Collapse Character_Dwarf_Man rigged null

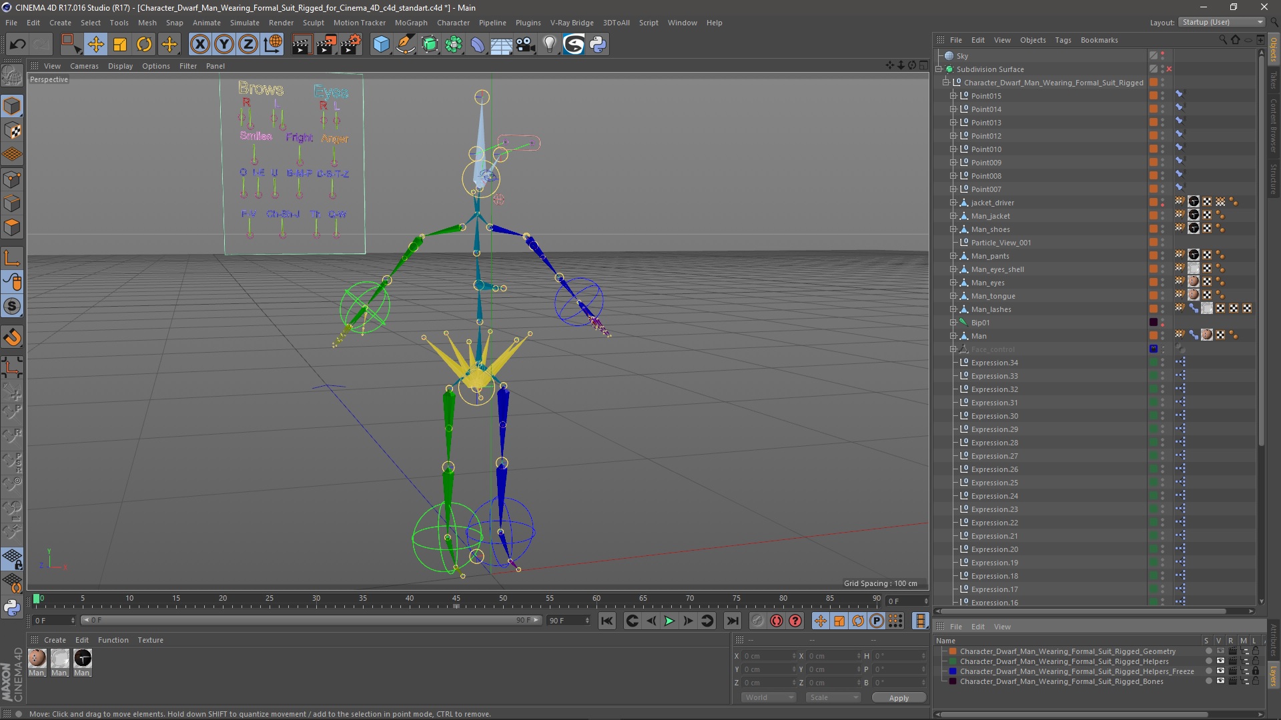(x=946, y=83)
